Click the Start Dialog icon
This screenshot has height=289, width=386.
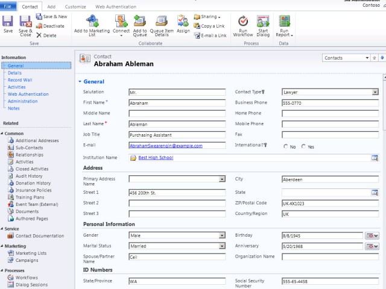coord(263,22)
